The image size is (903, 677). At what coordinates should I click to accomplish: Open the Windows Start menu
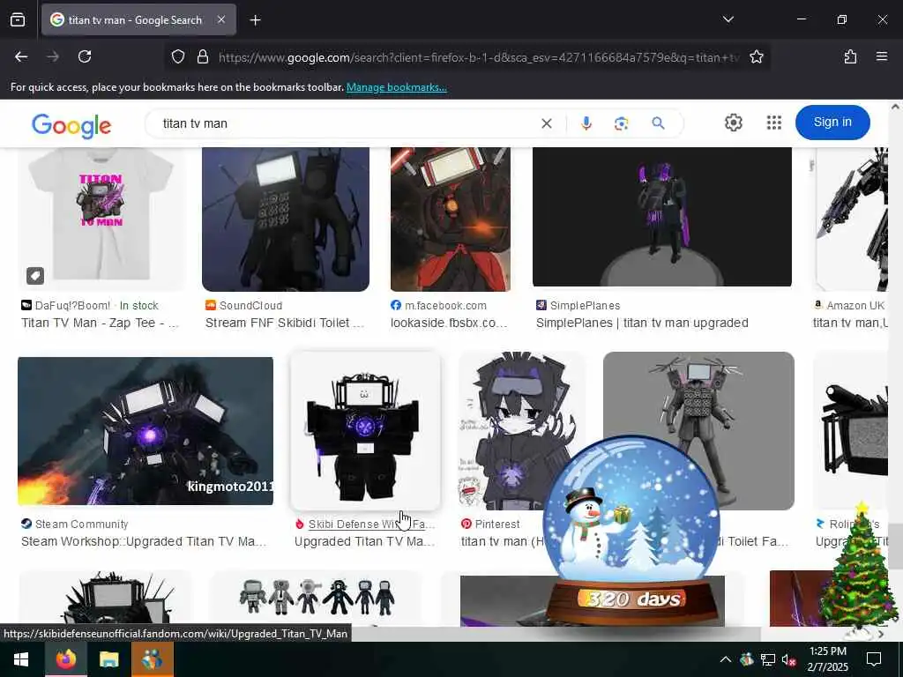(x=21, y=659)
